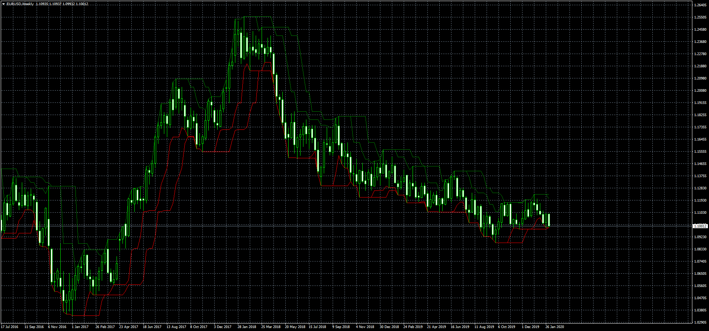The height and width of the screenshot is (331, 709).
Task: Click the 1.09230 price scale label
Action: pyautogui.click(x=700, y=237)
